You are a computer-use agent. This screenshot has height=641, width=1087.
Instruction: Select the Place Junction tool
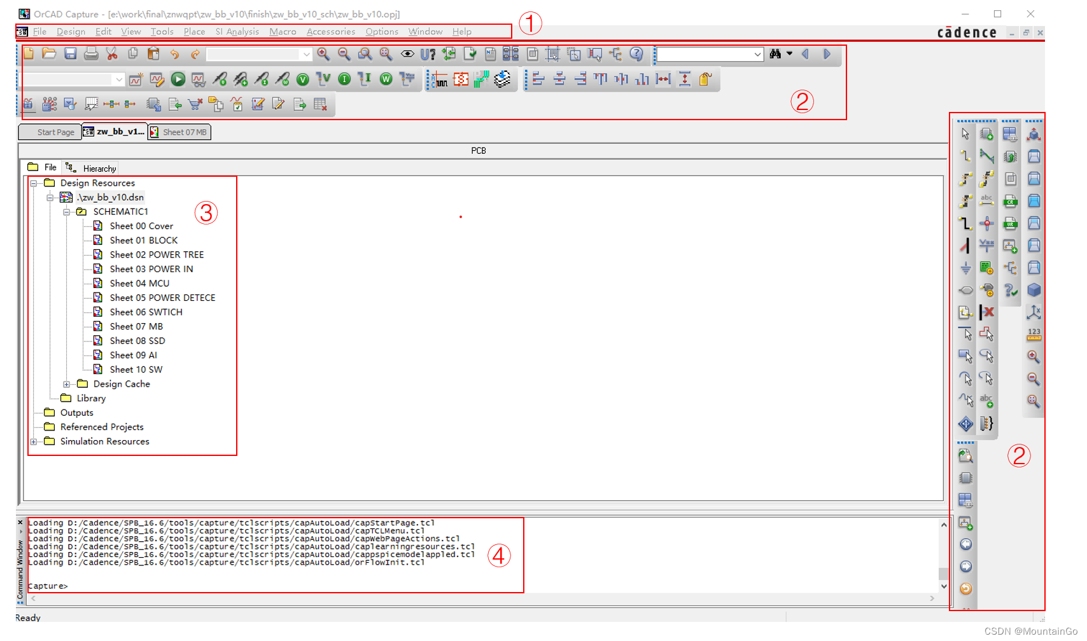[986, 223]
